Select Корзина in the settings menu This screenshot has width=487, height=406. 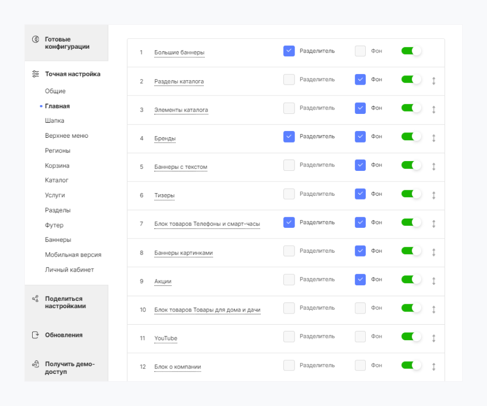click(x=57, y=166)
